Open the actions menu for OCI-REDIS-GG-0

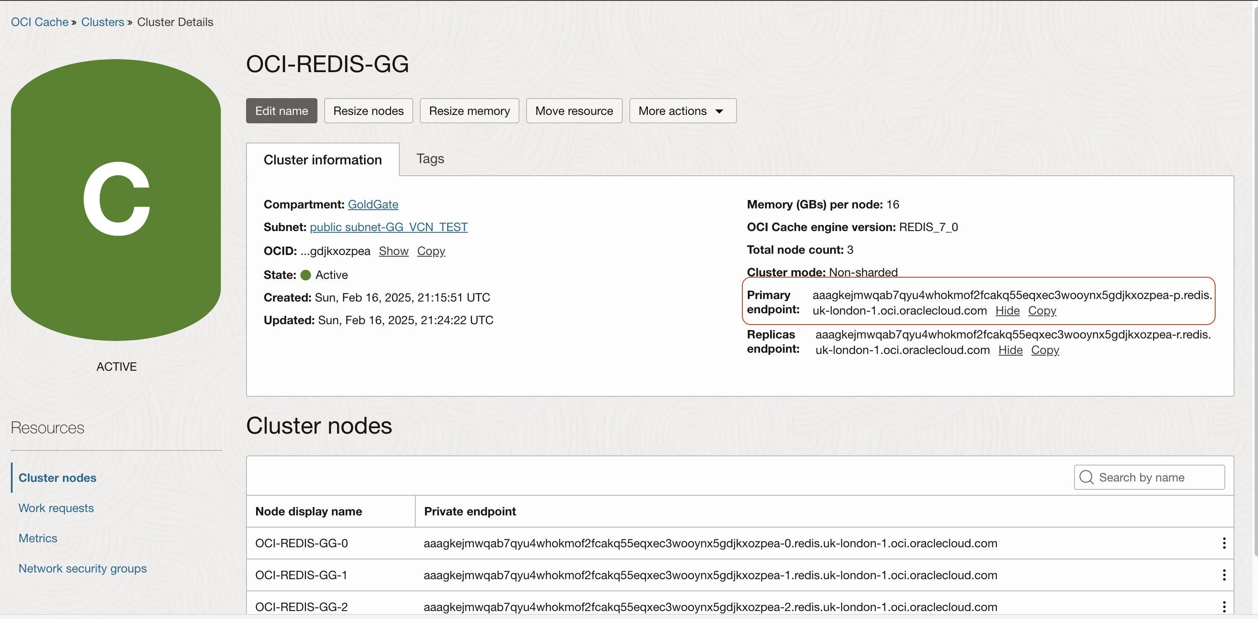[x=1224, y=544]
